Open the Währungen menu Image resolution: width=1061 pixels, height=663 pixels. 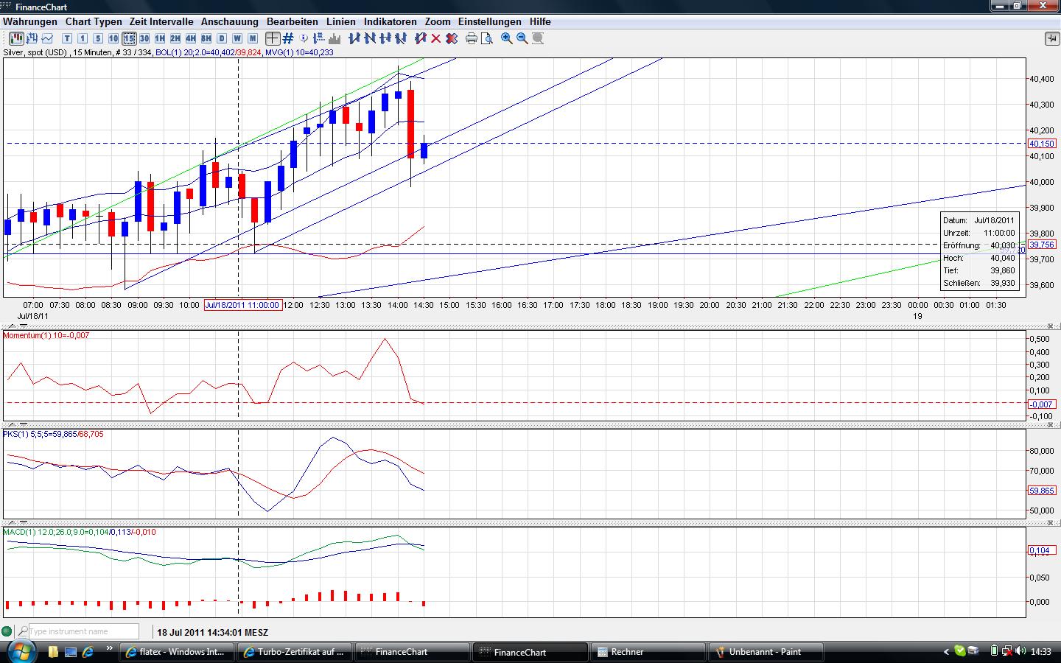pos(30,21)
